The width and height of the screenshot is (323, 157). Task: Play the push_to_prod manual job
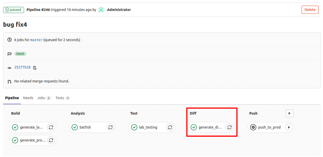pos(289,127)
